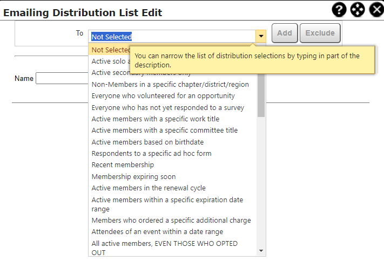Click the Exclude button
This screenshot has height=261, width=384.
click(x=320, y=33)
